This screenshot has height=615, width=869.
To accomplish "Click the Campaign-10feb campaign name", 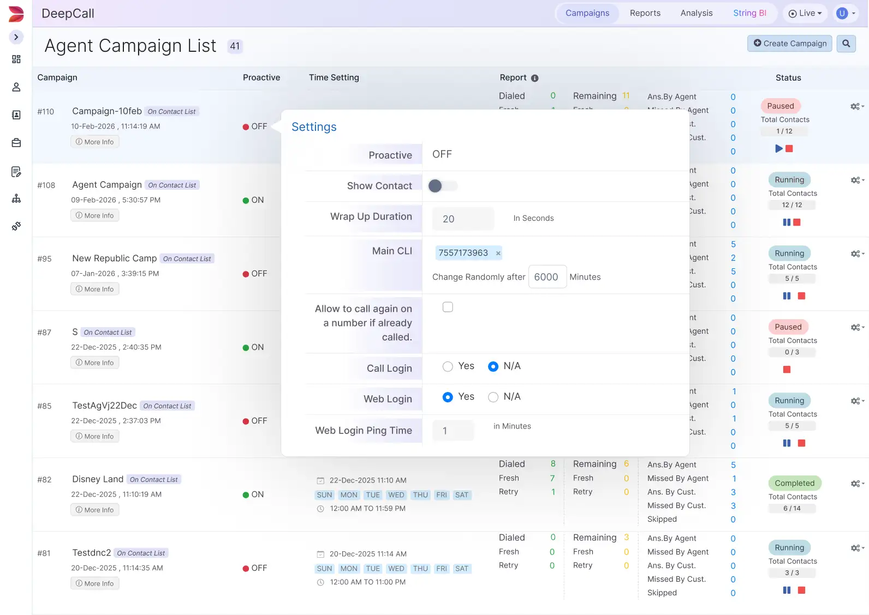I will tap(107, 111).
